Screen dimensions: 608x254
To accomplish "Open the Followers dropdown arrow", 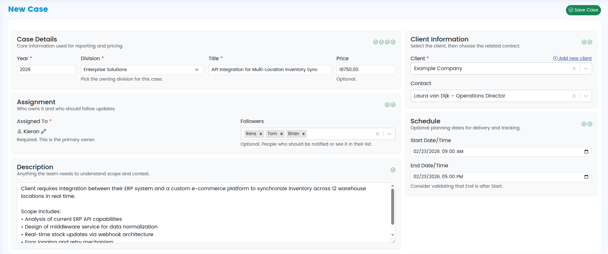I will point(389,134).
